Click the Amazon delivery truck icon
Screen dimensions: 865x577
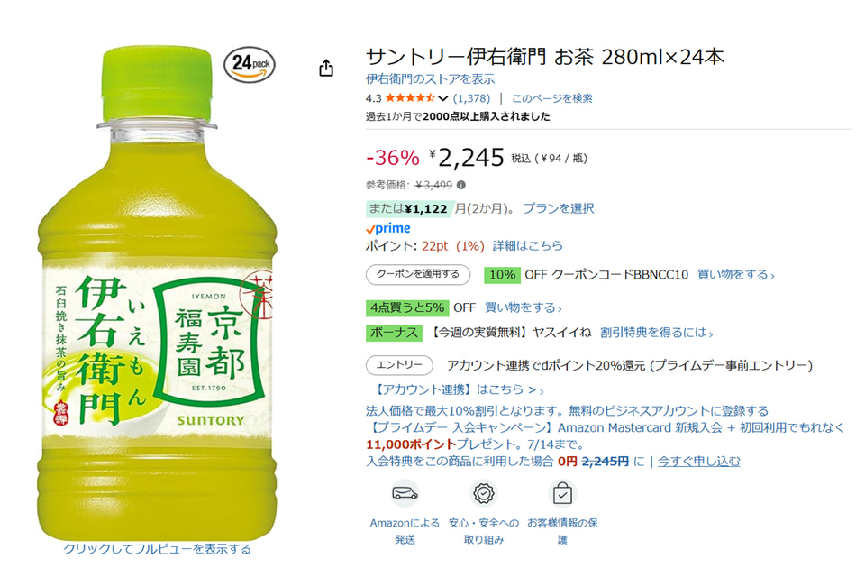pos(405,493)
